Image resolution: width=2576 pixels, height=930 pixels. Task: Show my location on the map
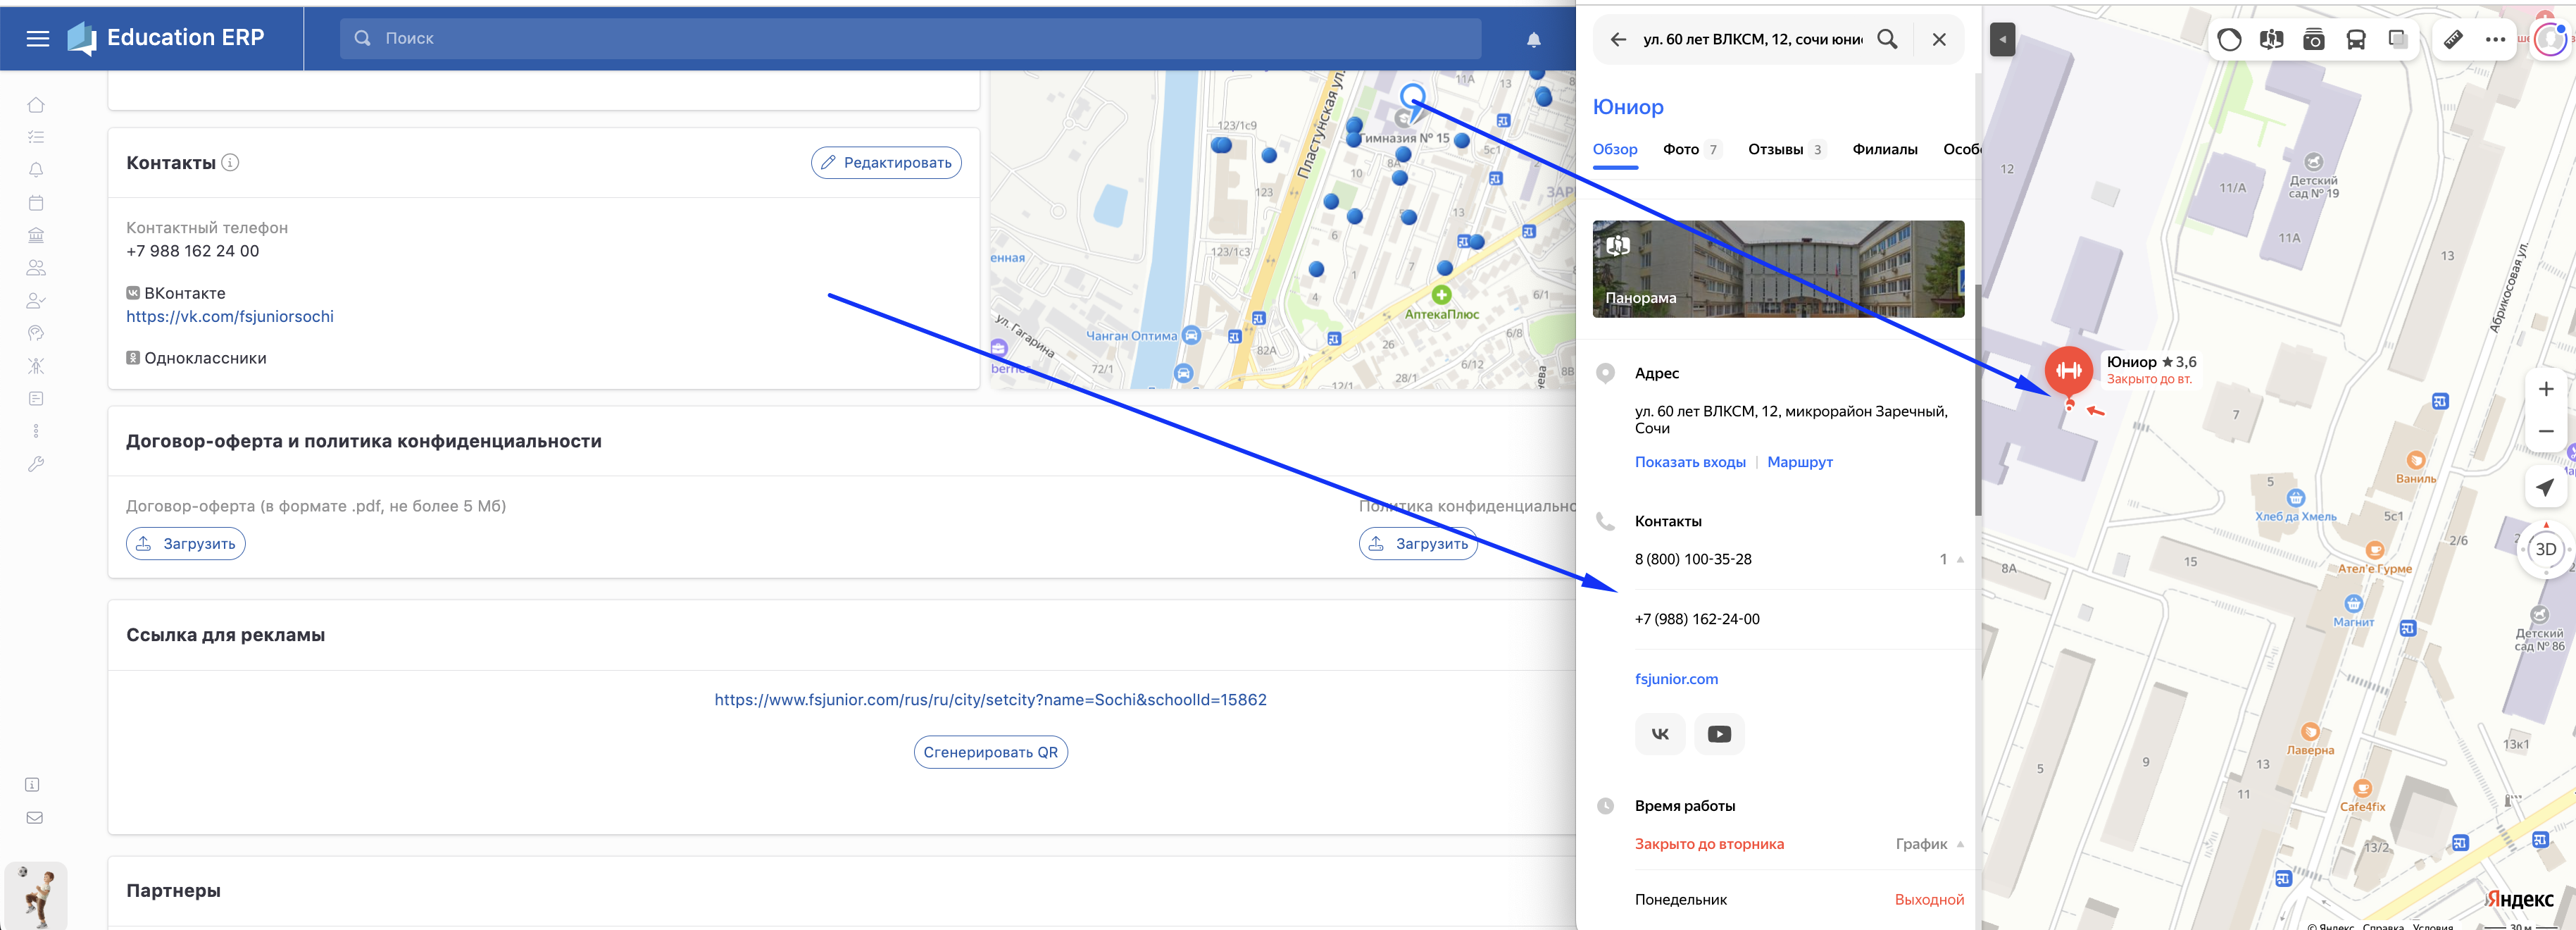(x=2545, y=487)
